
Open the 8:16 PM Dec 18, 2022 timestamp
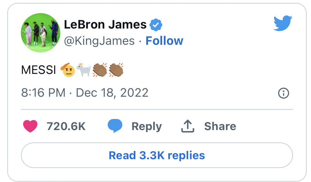pyautogui.click(x=85, y=93)
